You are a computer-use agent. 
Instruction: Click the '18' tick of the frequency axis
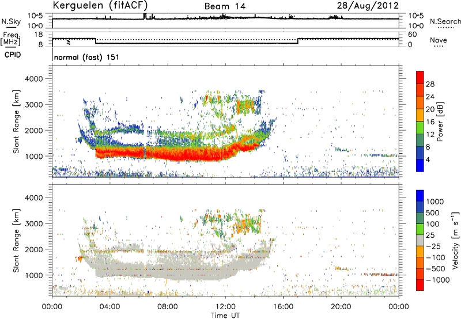[x=39, y=35]
